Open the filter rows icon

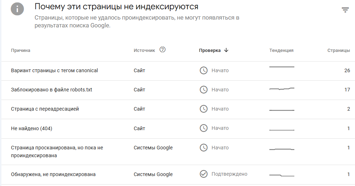click(345, 10)
